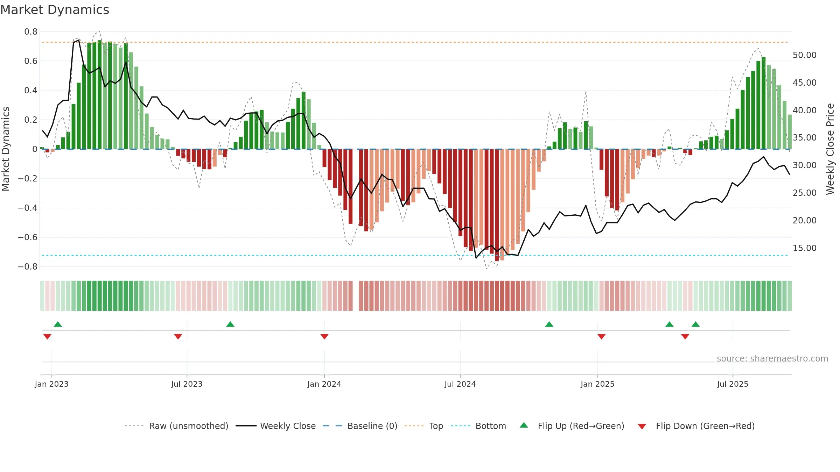Click the Jul 2024 x-axis label

(460, 384)
